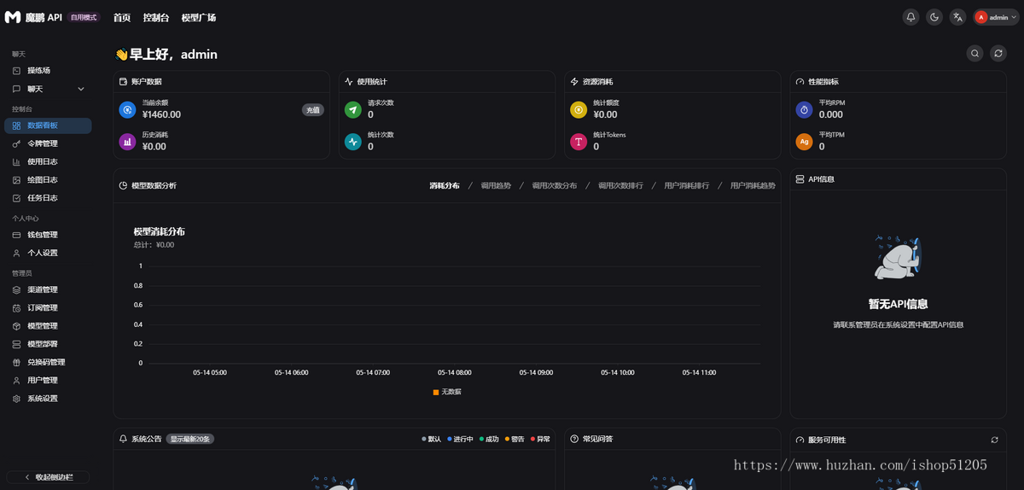Screen dimensions: 1024x490
Task: Select 数据看板 in the sidebar
Action: [48, 125]
